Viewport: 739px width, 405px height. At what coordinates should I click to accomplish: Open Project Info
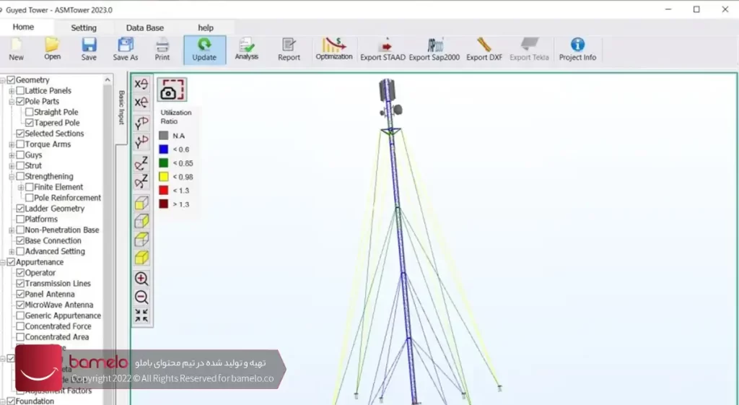(577, 49)
